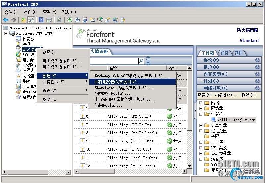Image resolution: width=265 pixels, height=183 pixels.
Task: Click the network globe tools toolbar icon
Action: click(115, 20)
